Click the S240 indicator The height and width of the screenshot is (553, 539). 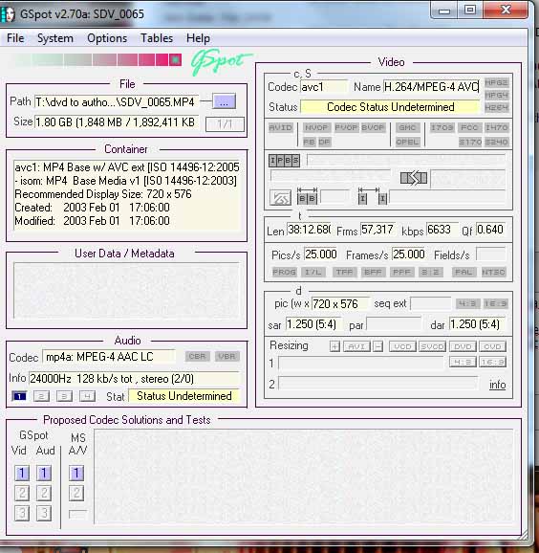496,142
